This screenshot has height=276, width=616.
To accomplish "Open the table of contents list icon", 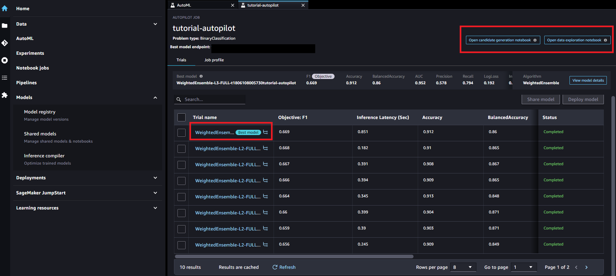I will 5,78.
